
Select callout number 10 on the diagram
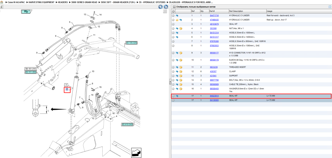tap(93, 72)
